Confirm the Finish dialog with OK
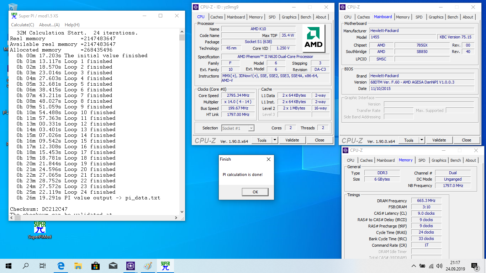 click(255, 192)
